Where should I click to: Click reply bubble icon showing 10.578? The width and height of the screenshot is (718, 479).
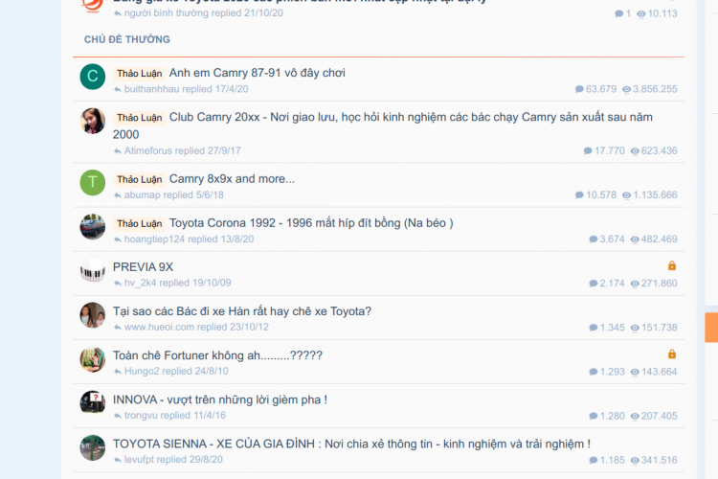tap(579, 194)
